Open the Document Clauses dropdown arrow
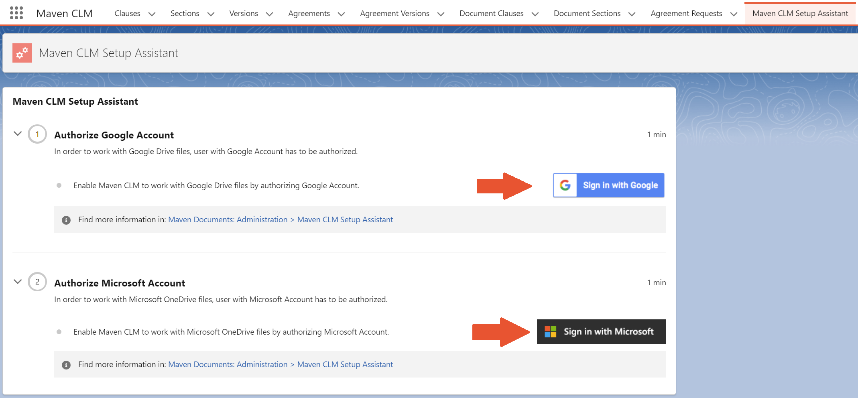This screenshot has height=398, width=858. [x=535, y=14]
